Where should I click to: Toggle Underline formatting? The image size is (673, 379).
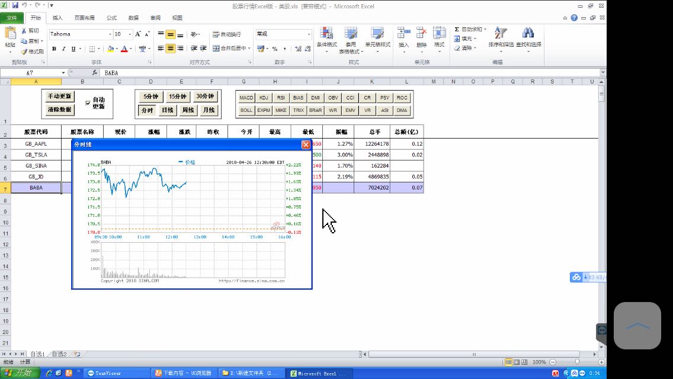[x=73, y=49]
